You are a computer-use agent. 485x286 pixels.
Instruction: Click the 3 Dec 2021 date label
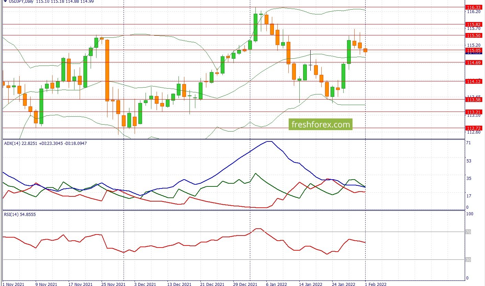point(145,284)
